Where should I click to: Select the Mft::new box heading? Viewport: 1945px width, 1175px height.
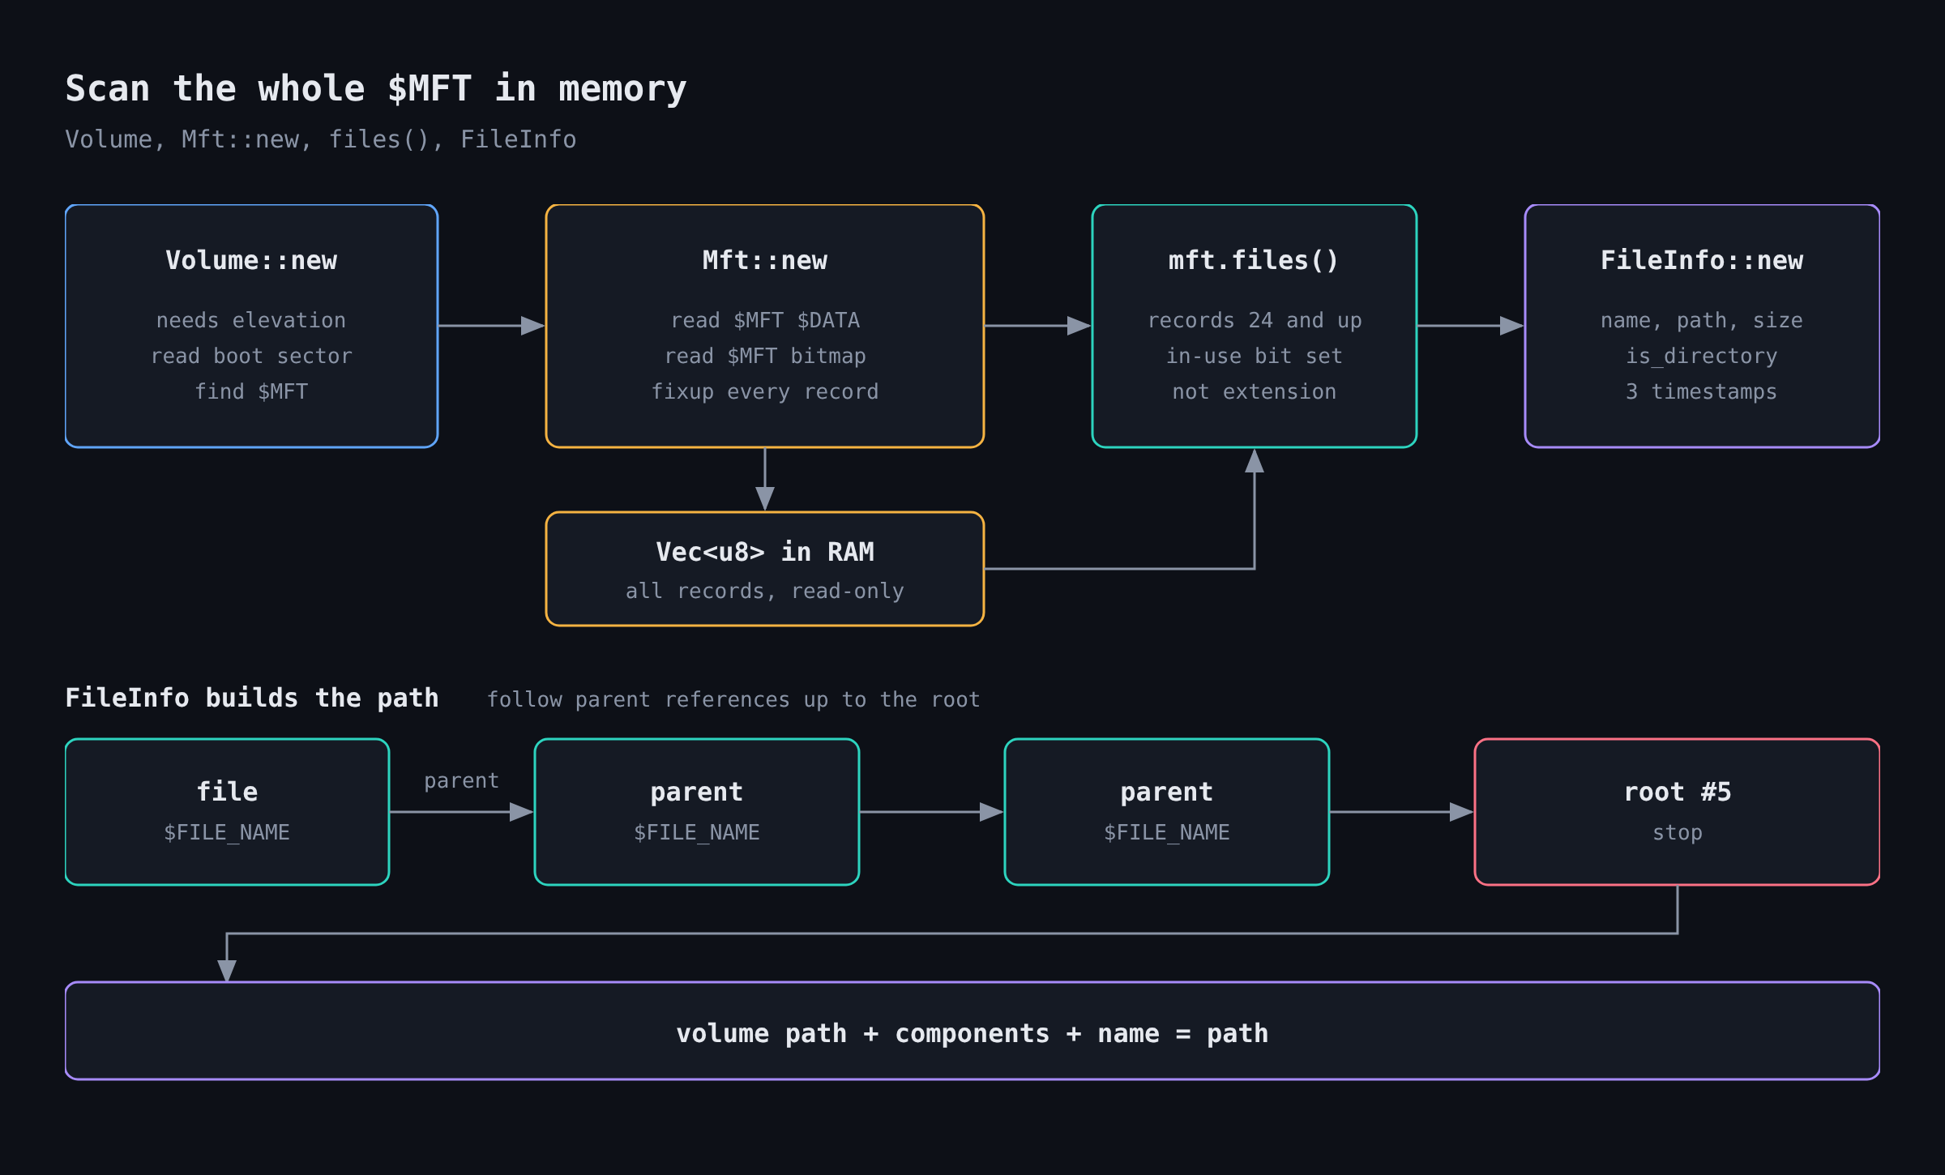765,260
